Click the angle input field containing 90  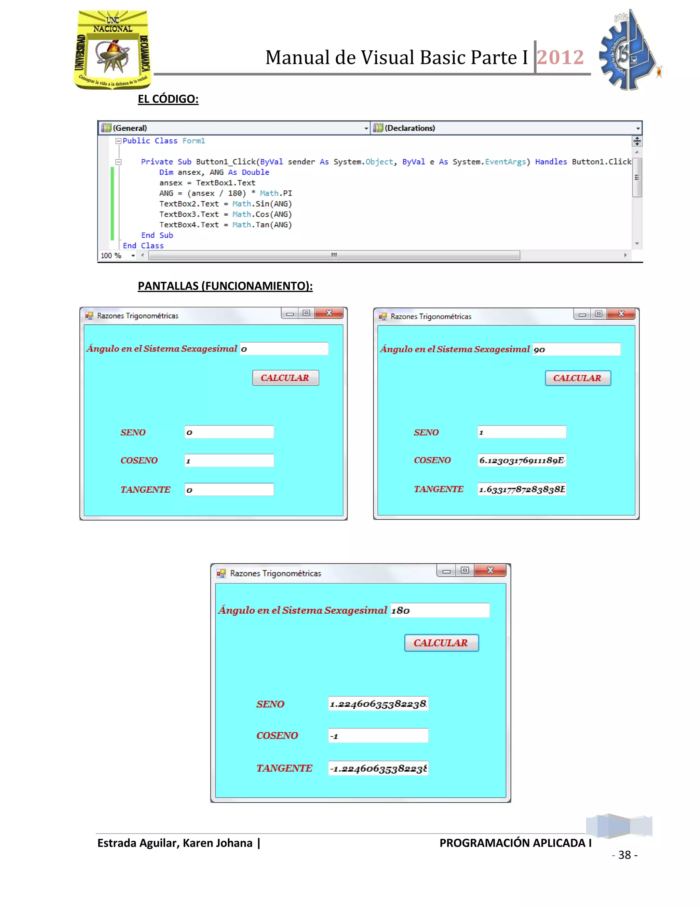coord(576,349)
